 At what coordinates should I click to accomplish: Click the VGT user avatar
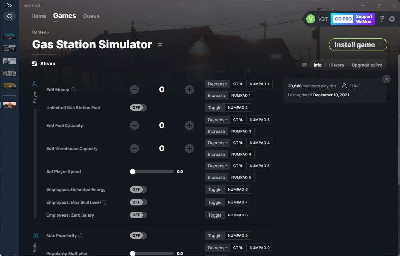(x=310, y=19)
